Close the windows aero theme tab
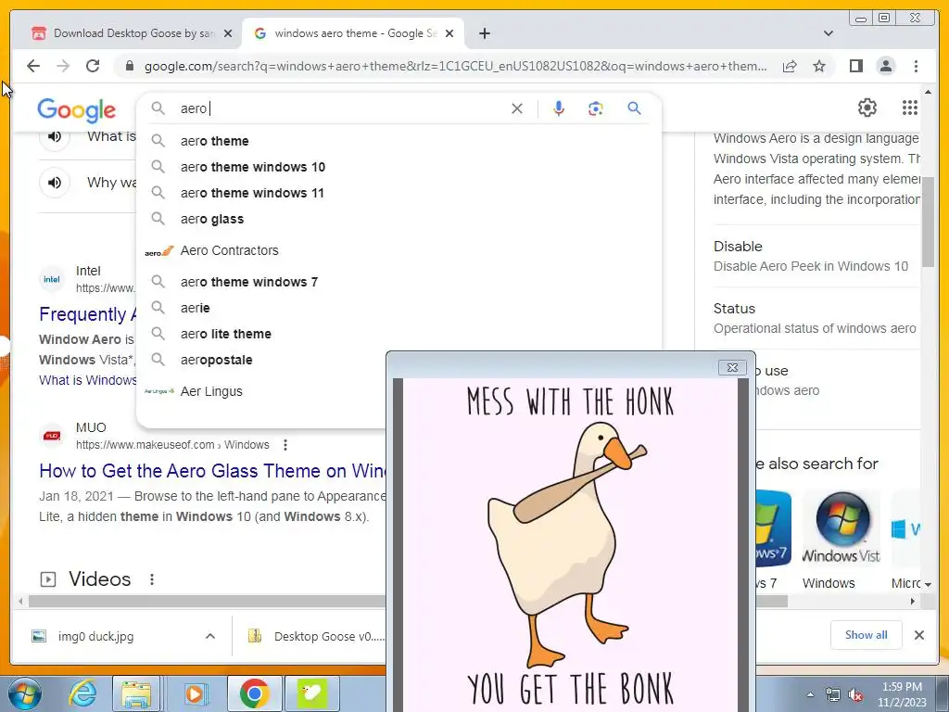 coord(449,33)
